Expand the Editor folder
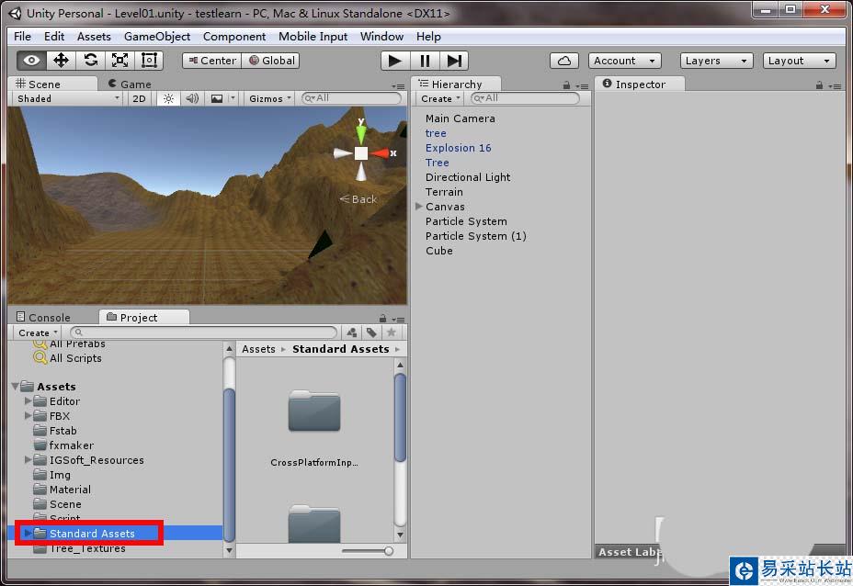This screenshot has width=853, height=586. coord(28,401)
